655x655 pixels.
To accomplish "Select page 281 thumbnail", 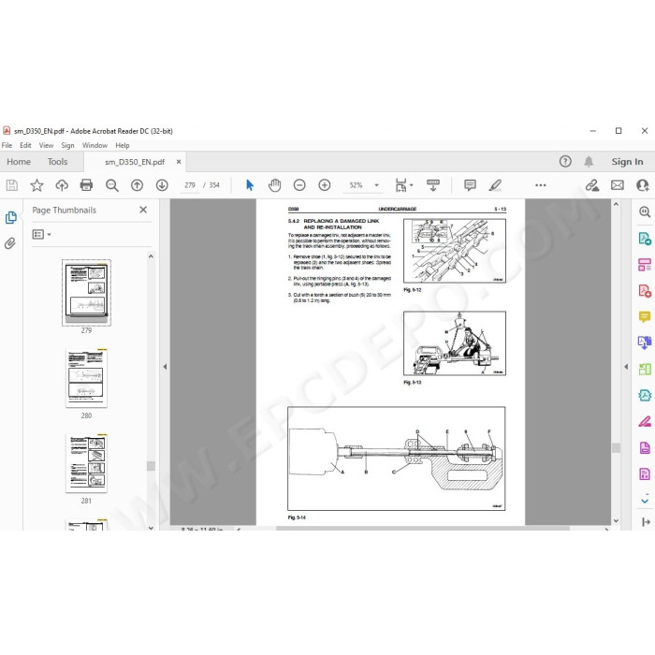I will [86, 463].
